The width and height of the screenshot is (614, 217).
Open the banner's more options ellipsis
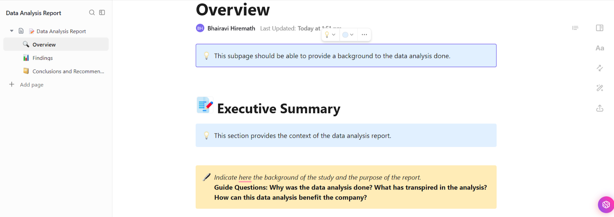point(364,35)
